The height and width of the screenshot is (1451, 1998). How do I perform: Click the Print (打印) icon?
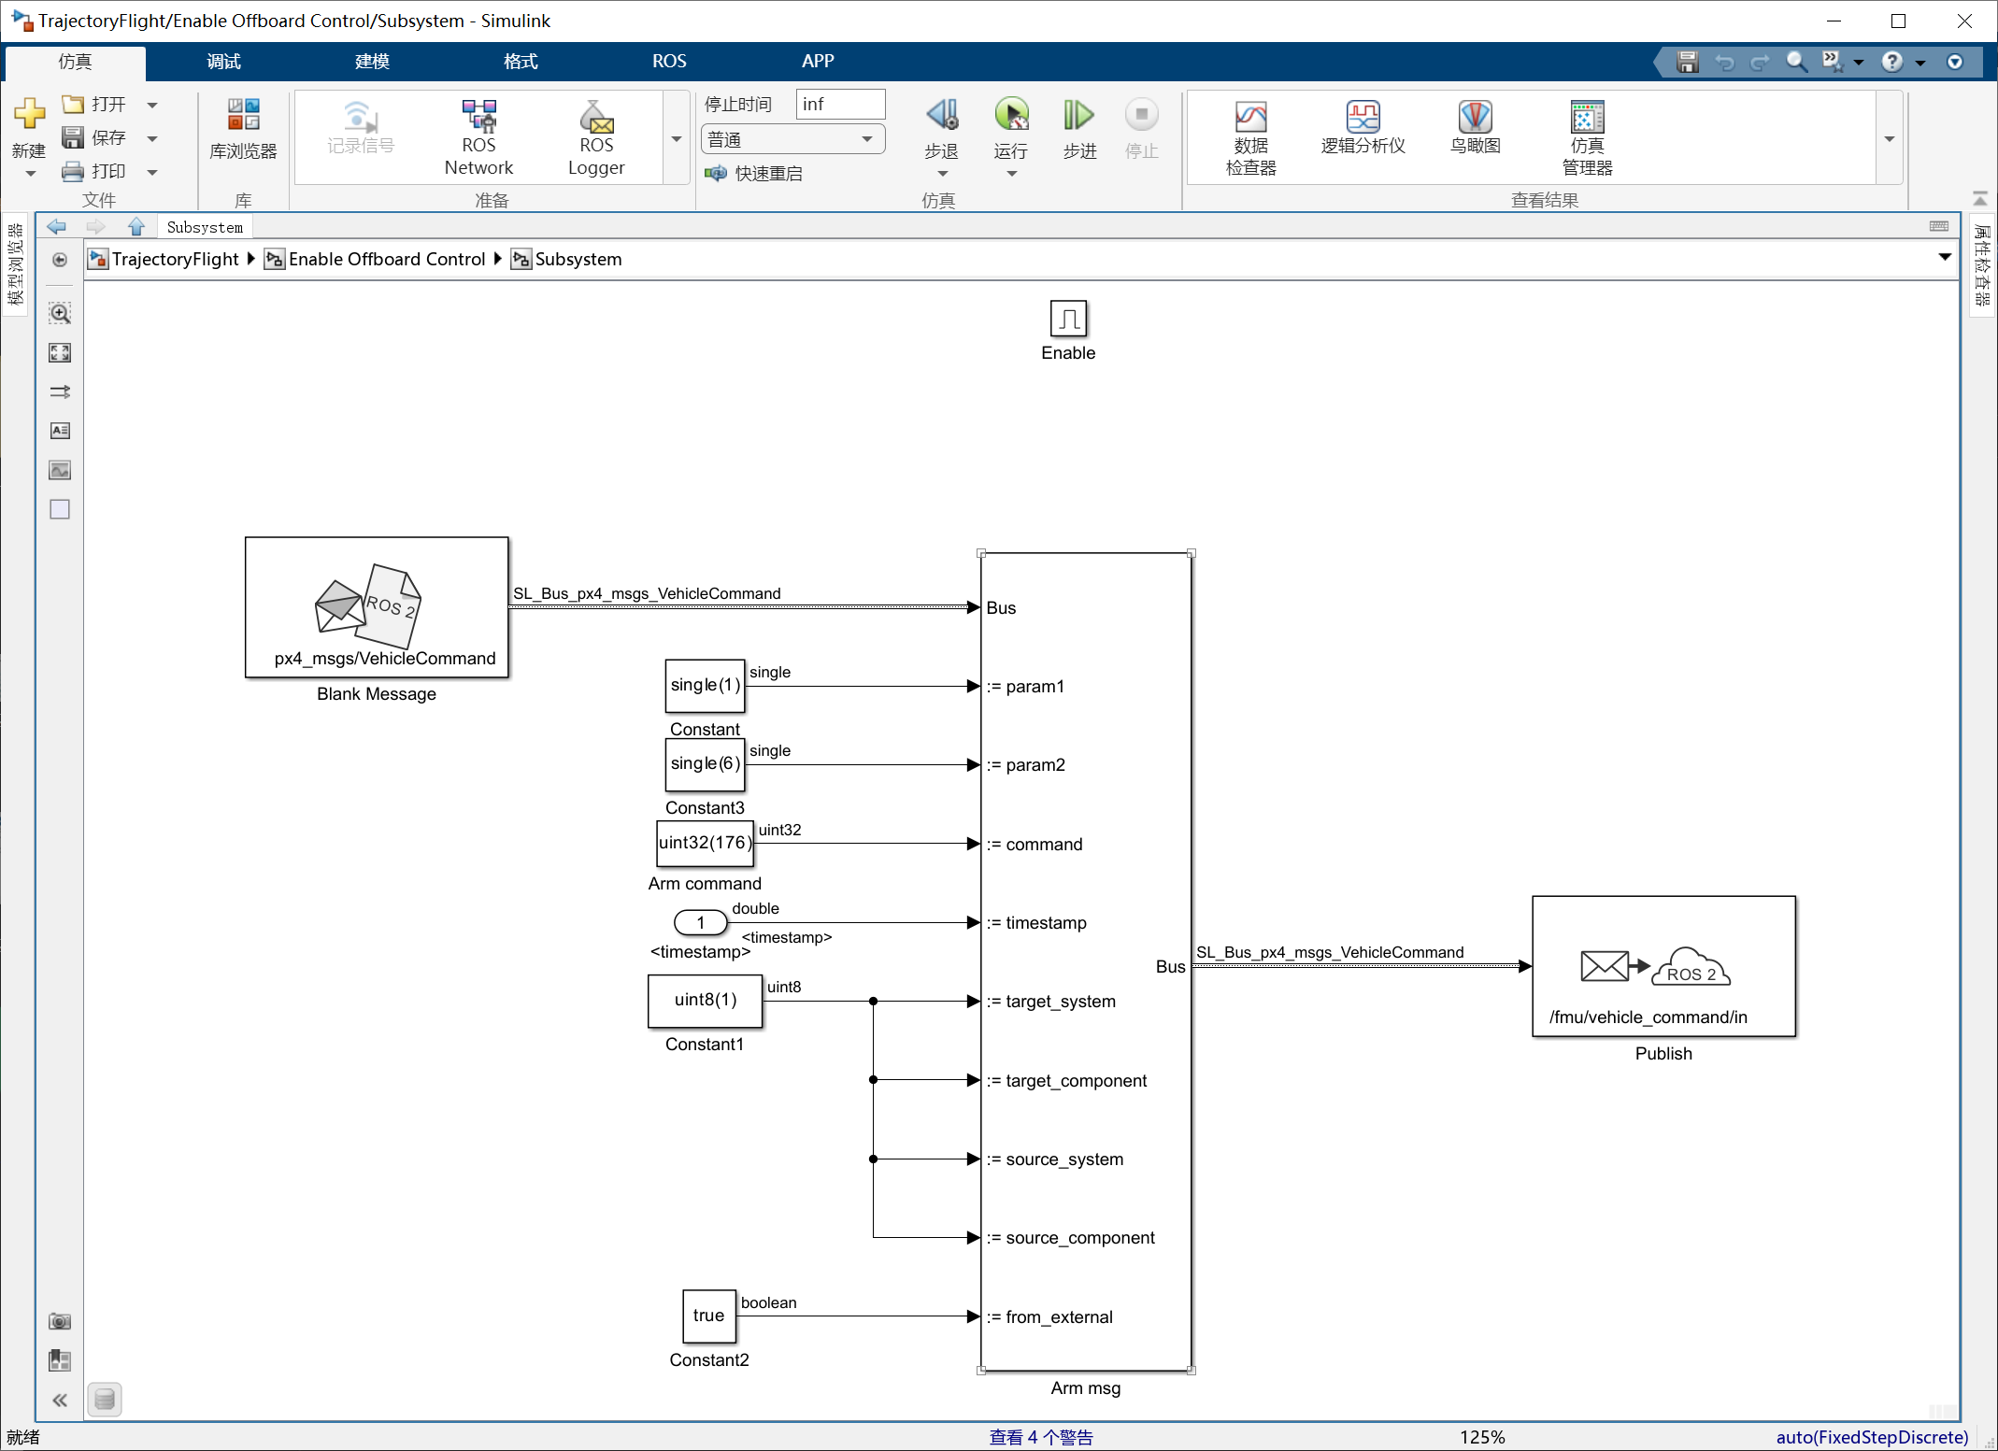click(x=73, y=172)
